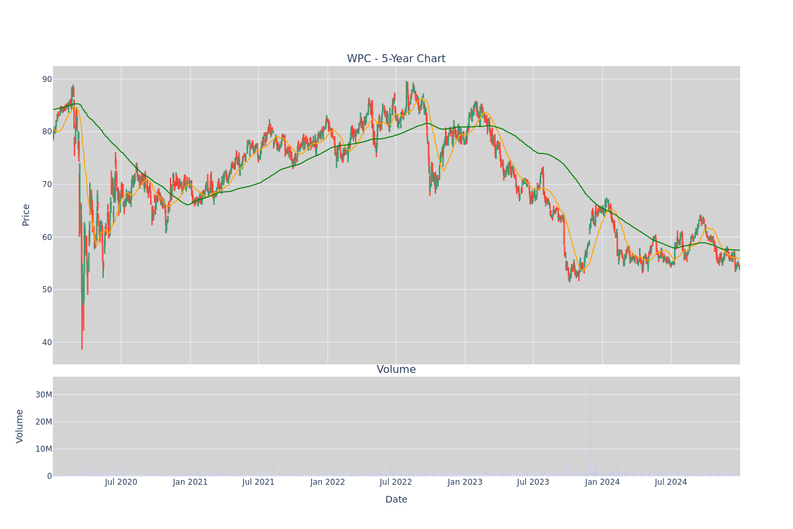Click the rotated "Price" axis label
The height and width of the screenshot is (529, 793).
coord(26,215)
